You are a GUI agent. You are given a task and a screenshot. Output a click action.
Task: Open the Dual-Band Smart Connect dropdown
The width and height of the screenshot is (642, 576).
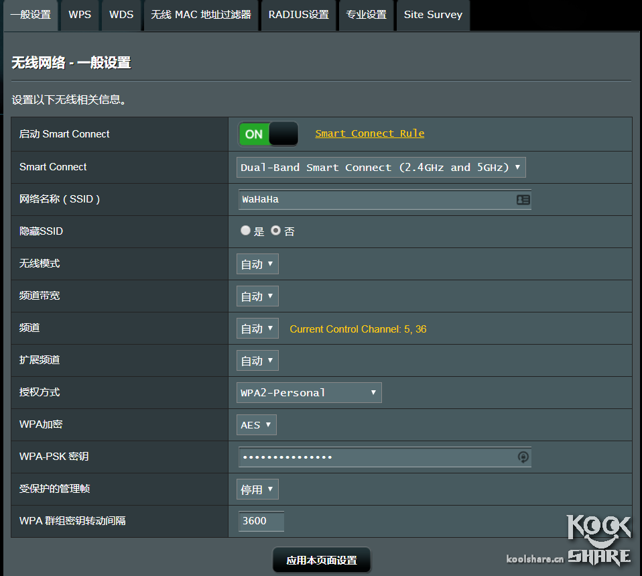381,168
